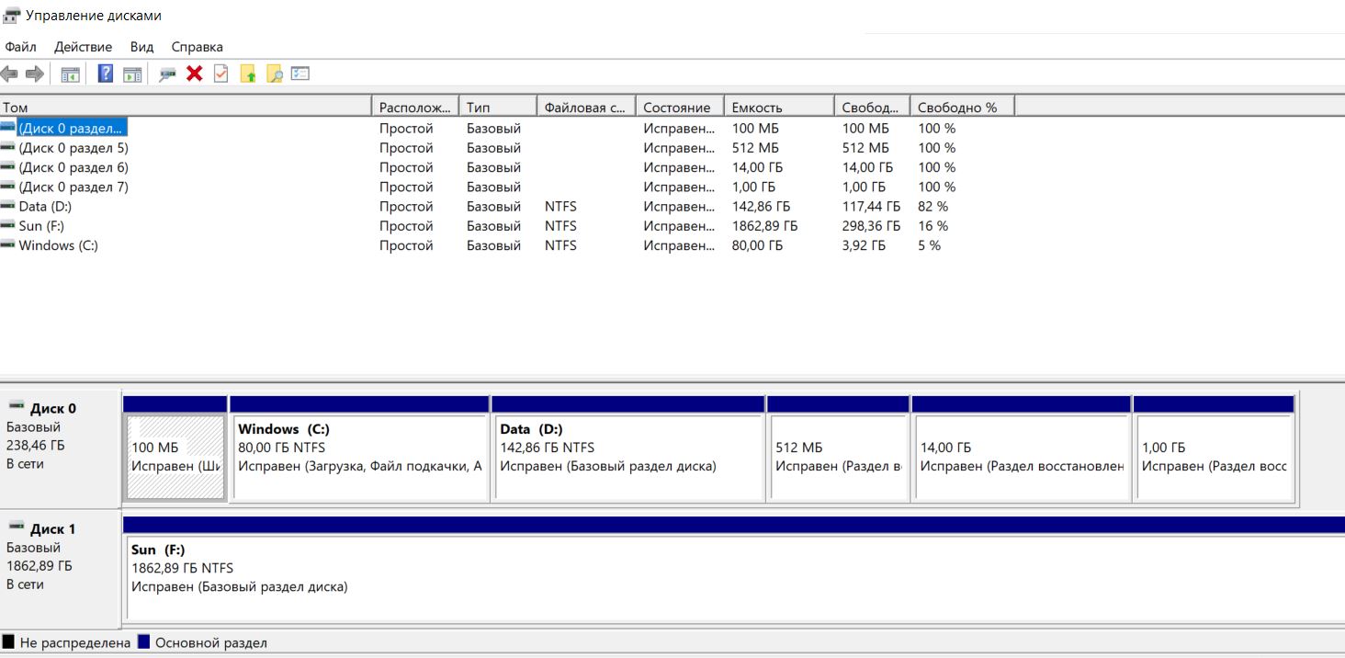
Task: Sort by the Тип column header
Action: (498, 108)
